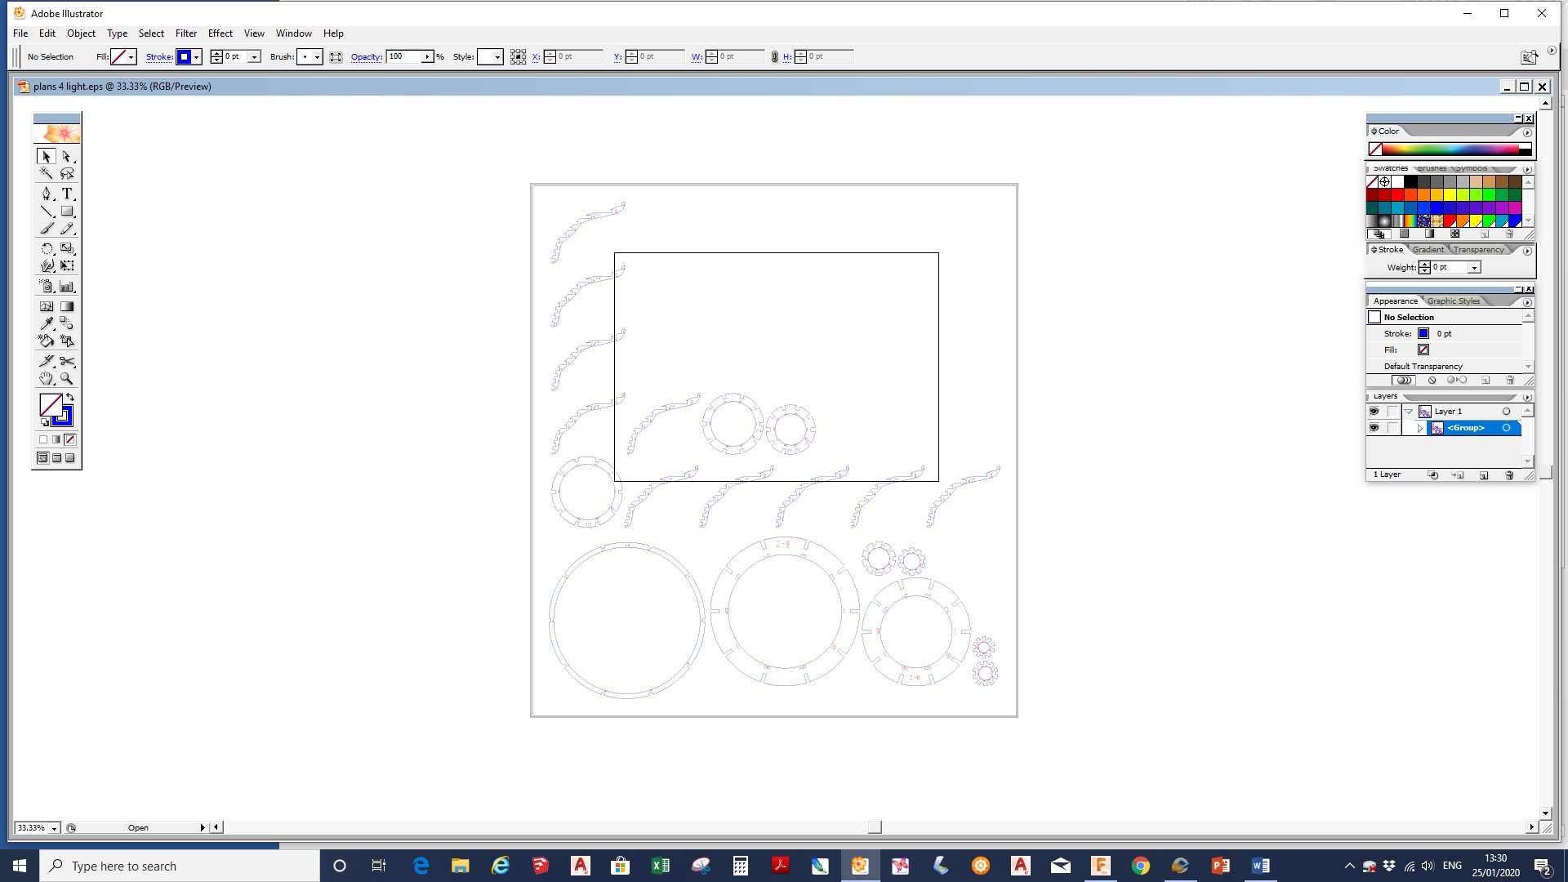Select the Pen tool

click(47, 194)
